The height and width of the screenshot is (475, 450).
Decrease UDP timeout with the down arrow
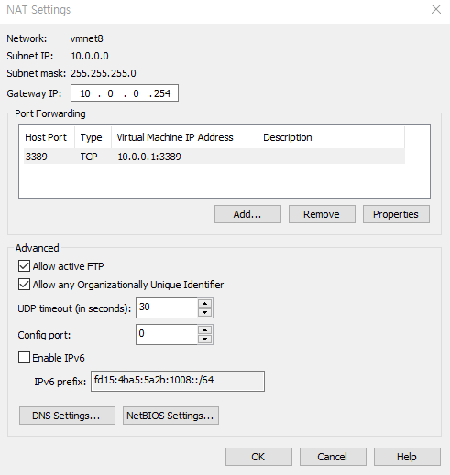pos(204,313)
